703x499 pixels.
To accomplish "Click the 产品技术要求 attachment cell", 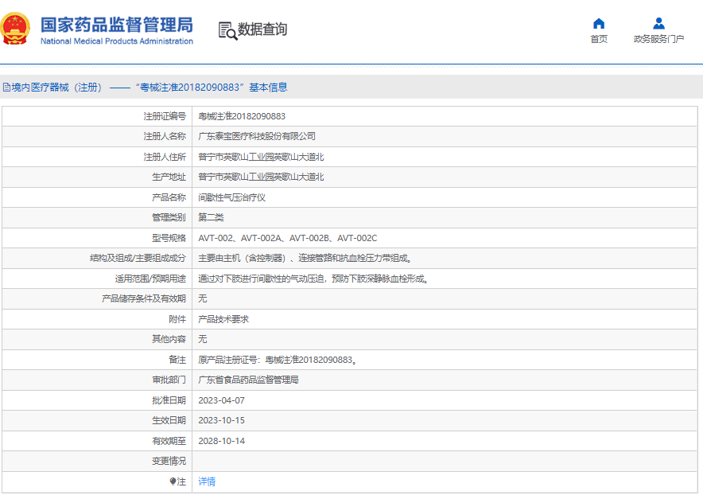I will pos(223,319).
